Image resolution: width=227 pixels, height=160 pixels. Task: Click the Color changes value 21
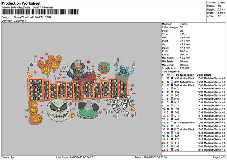pyautogui.click(x=182, y=28)
